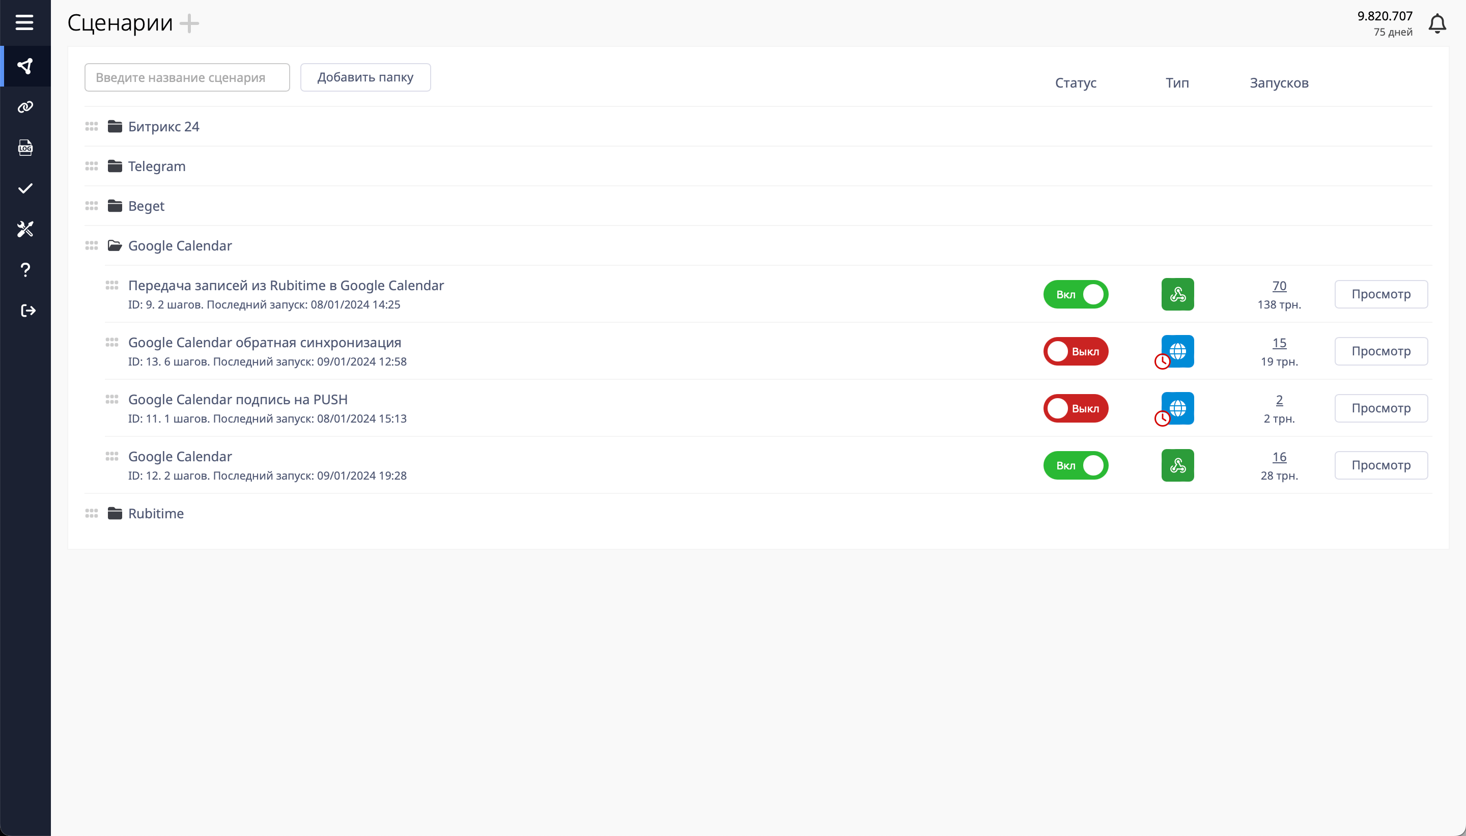Focus the scenario name search field
This screenshot has width=1466, height=836.
186,77
